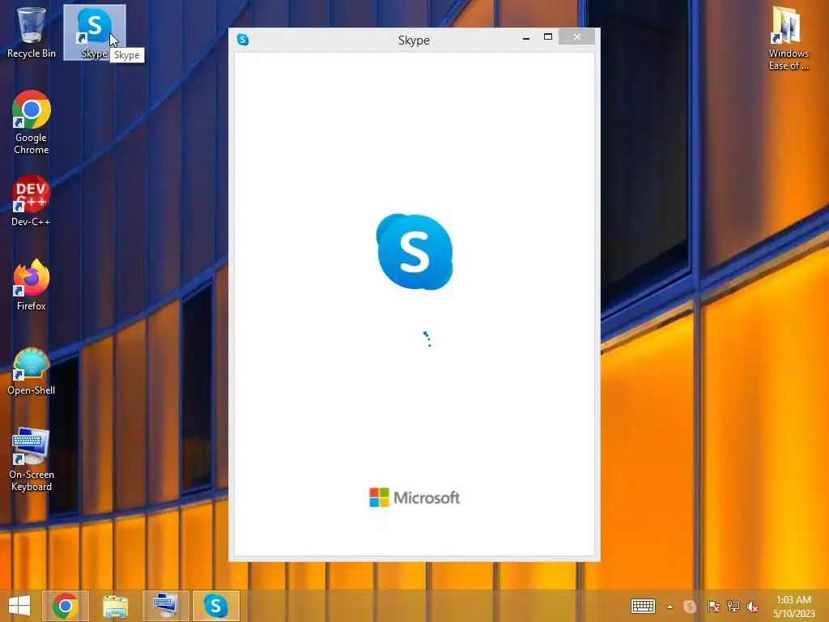Viewport: 829px width, 622px height.
Task: Open the Action Center flag icon
Action: [713, 607]
